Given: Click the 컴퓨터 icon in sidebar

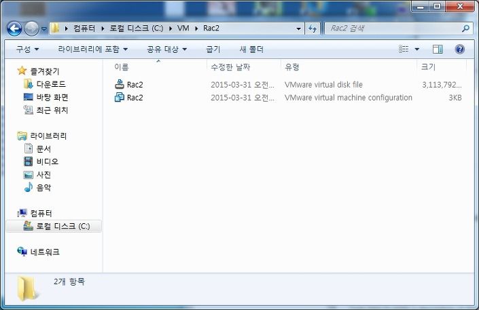Looking at the screenshot, I should tap(22, 213).
